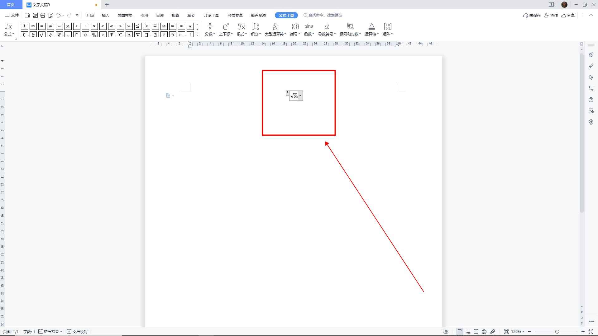Open the equation options arrow beside √2
This screenshot has height=336, width=598.
click(300, 96)
